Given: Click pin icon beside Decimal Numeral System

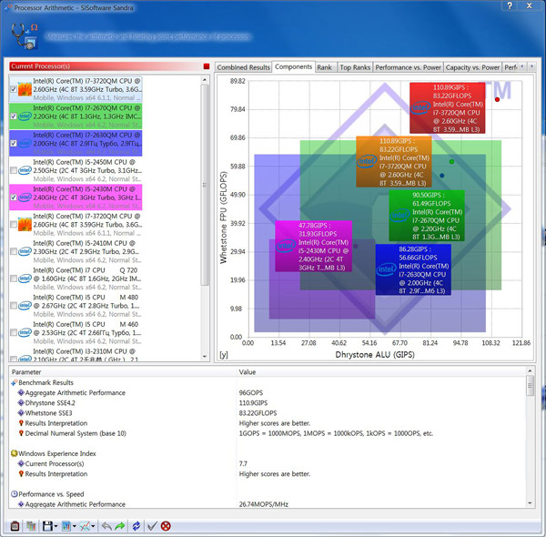Looking at the screenshot, I should click(x=21, y=433).
